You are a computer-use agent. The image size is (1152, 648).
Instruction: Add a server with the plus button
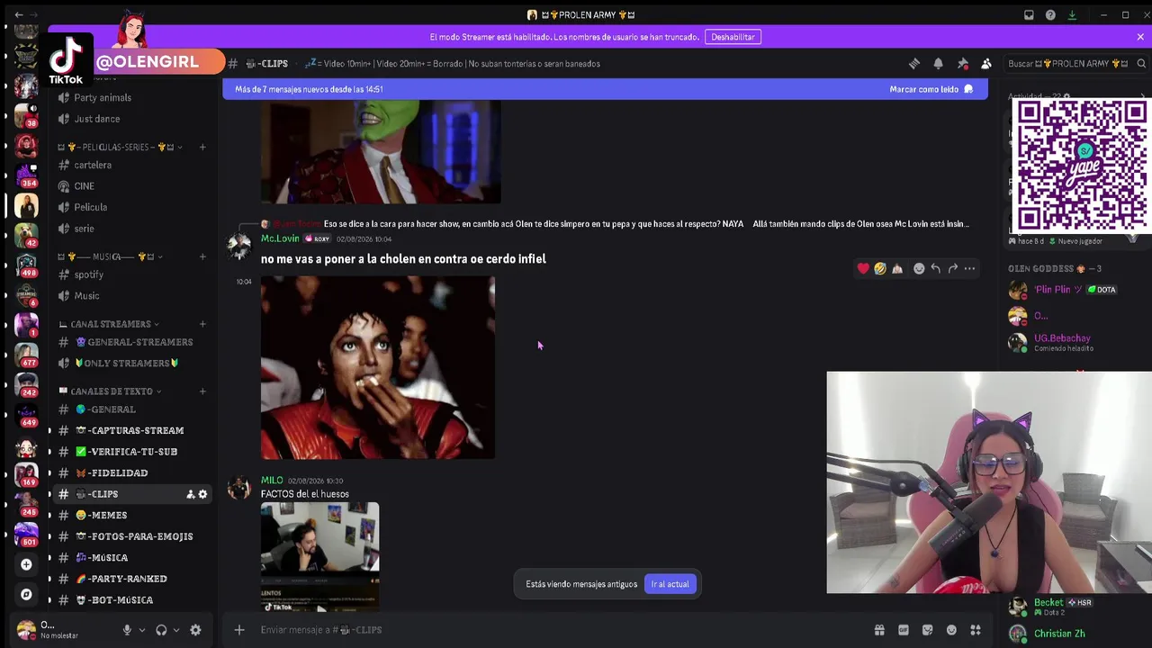(26, 564)
